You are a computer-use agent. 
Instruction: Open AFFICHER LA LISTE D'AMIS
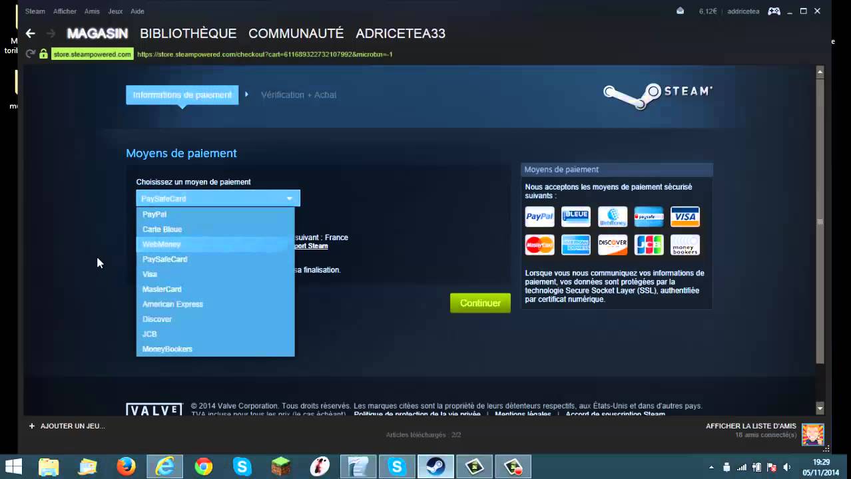751,426
